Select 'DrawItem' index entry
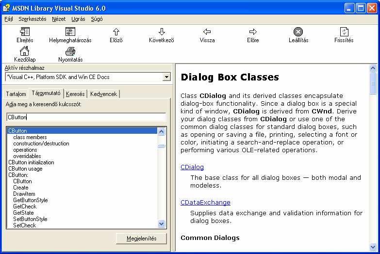Image resolution: width=380 pixels, height=254 pixels. [x=24, y=194]
